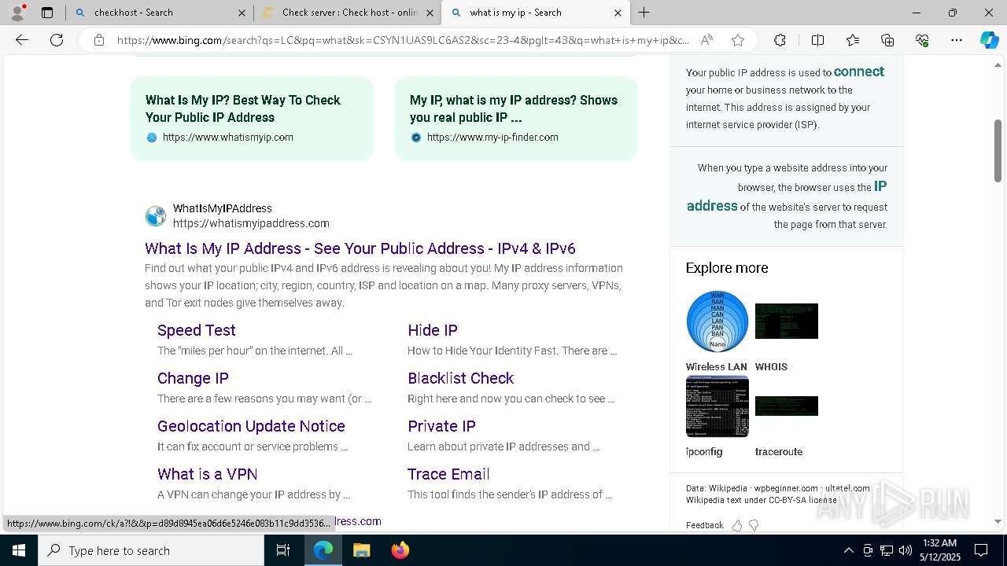Screen dimensions: 1007x566
Task: Open Task View on taskbar
Action: (283, 550)
